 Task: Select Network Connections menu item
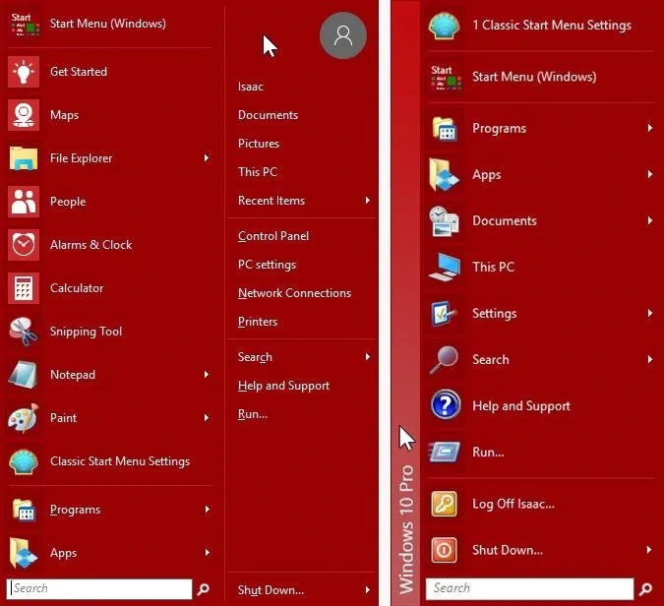294,293
